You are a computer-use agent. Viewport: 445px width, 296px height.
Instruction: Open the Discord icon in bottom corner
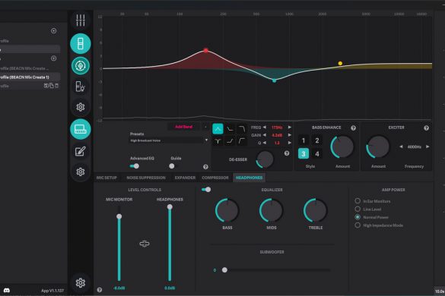(7, 291)
